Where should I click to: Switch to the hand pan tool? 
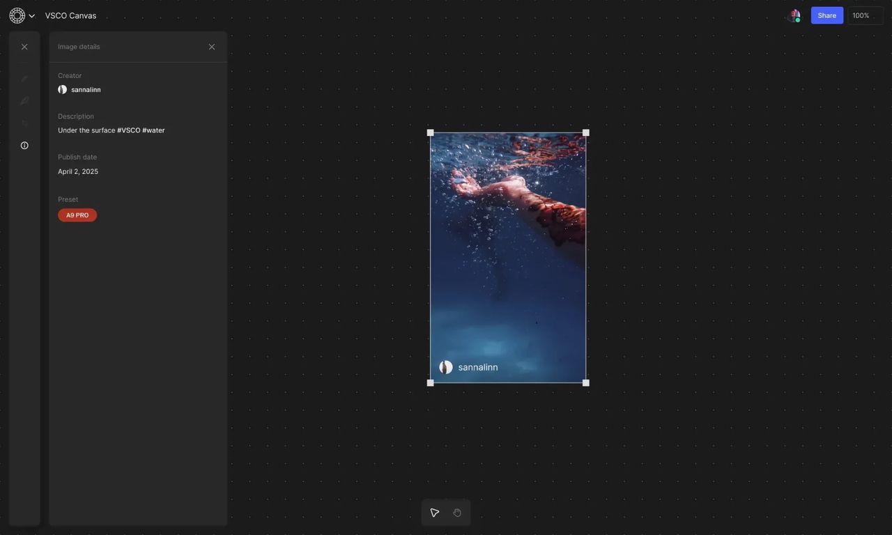457,513
